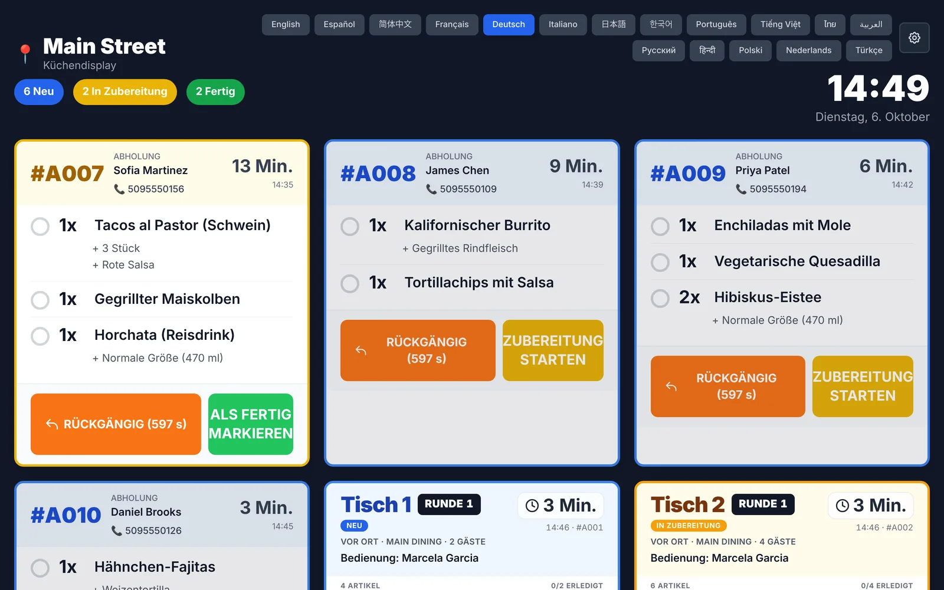Click the RUNDE 1 badge on Tisch 2
944x590 pixels.
click(763, 504)
